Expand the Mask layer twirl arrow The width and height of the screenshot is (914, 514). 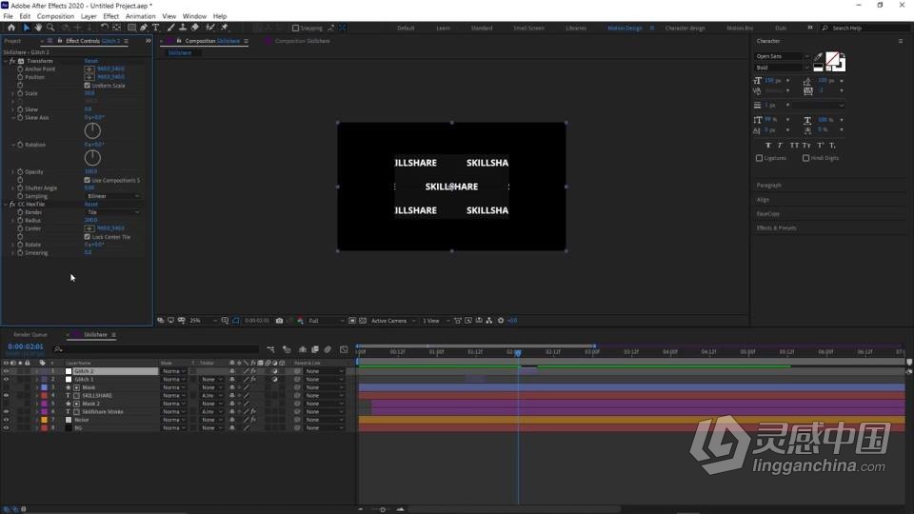click(37, 387)
